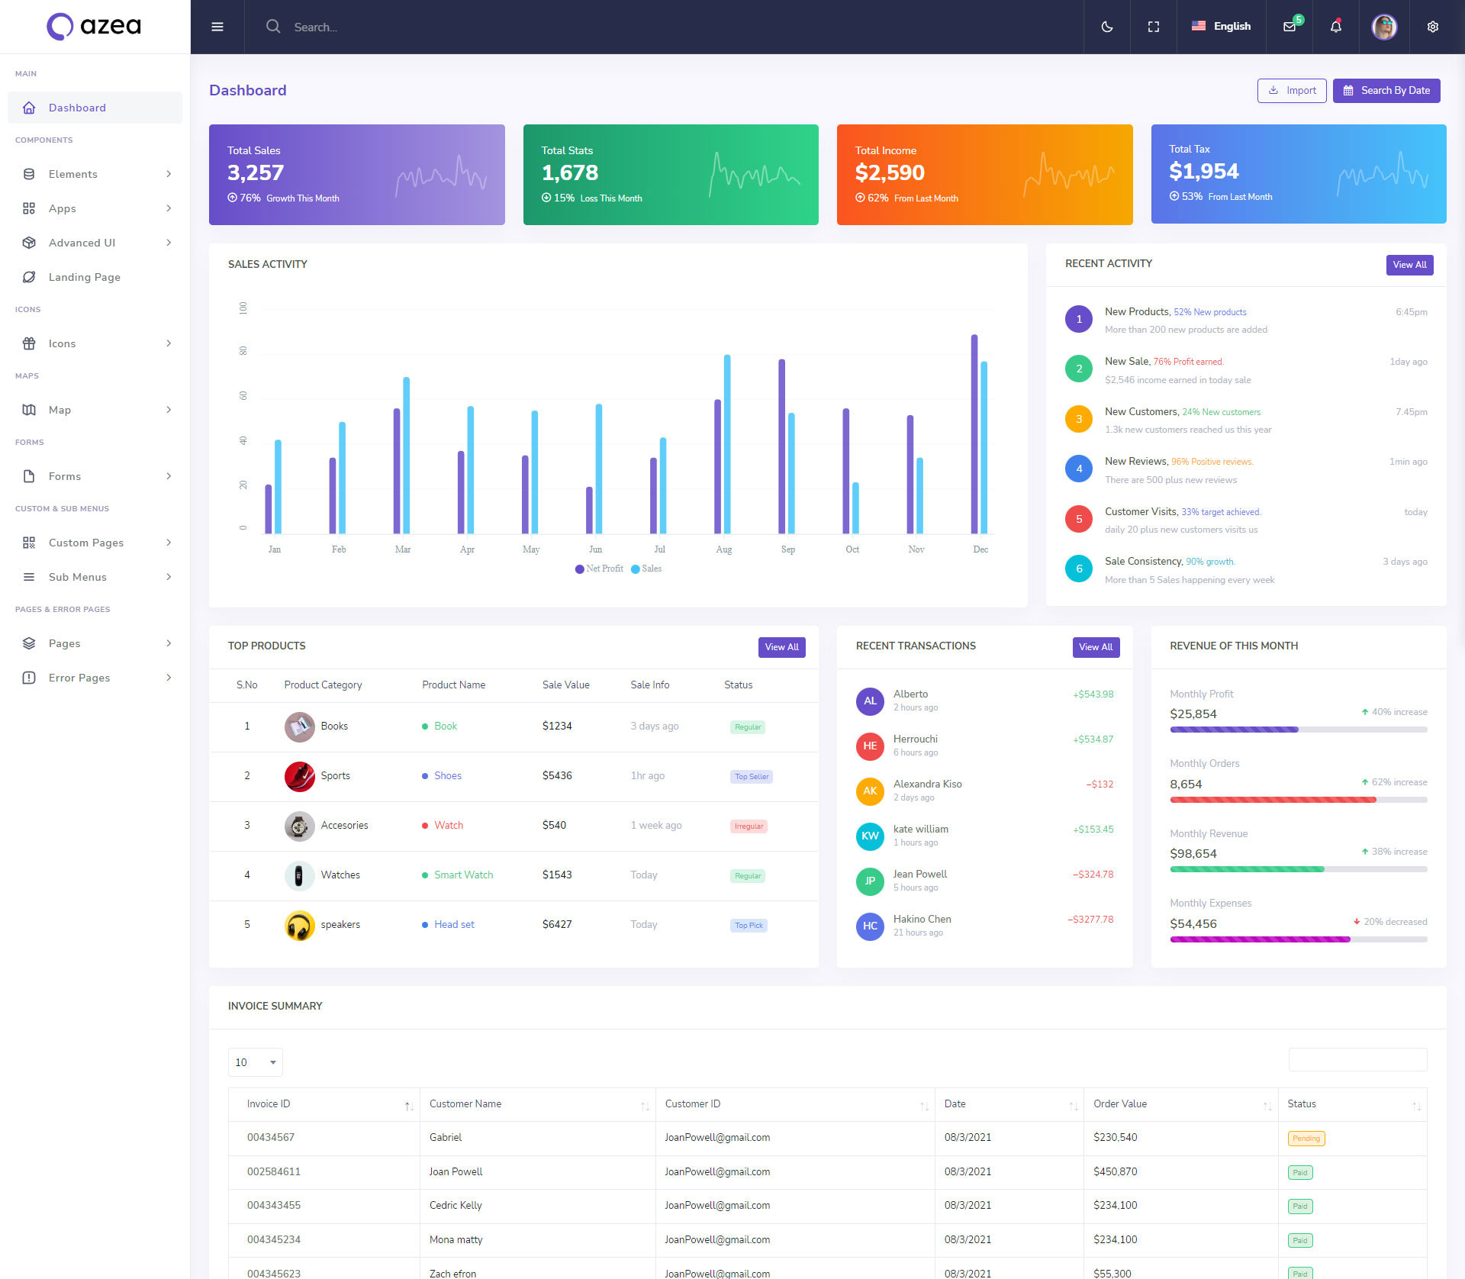This screenshot has width=1465, height=1279.
Task: Toggle the sidebar hamburger menu icon
Action: point(217,27)
